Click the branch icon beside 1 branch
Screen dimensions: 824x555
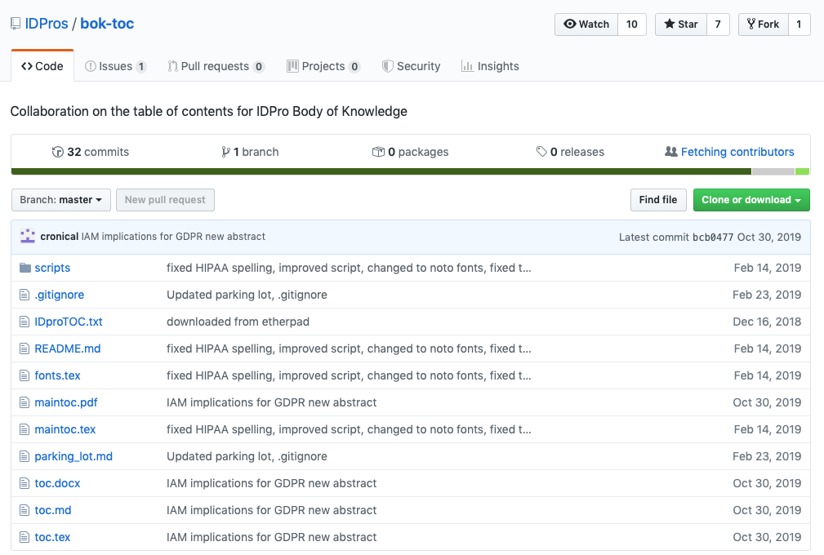(x=225, y=152)
